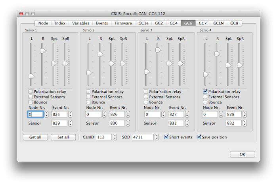Viewport: 277px width, 185px height.
Task: Click Servo 2 Event Nr. stepper
Action: (128, 114)
